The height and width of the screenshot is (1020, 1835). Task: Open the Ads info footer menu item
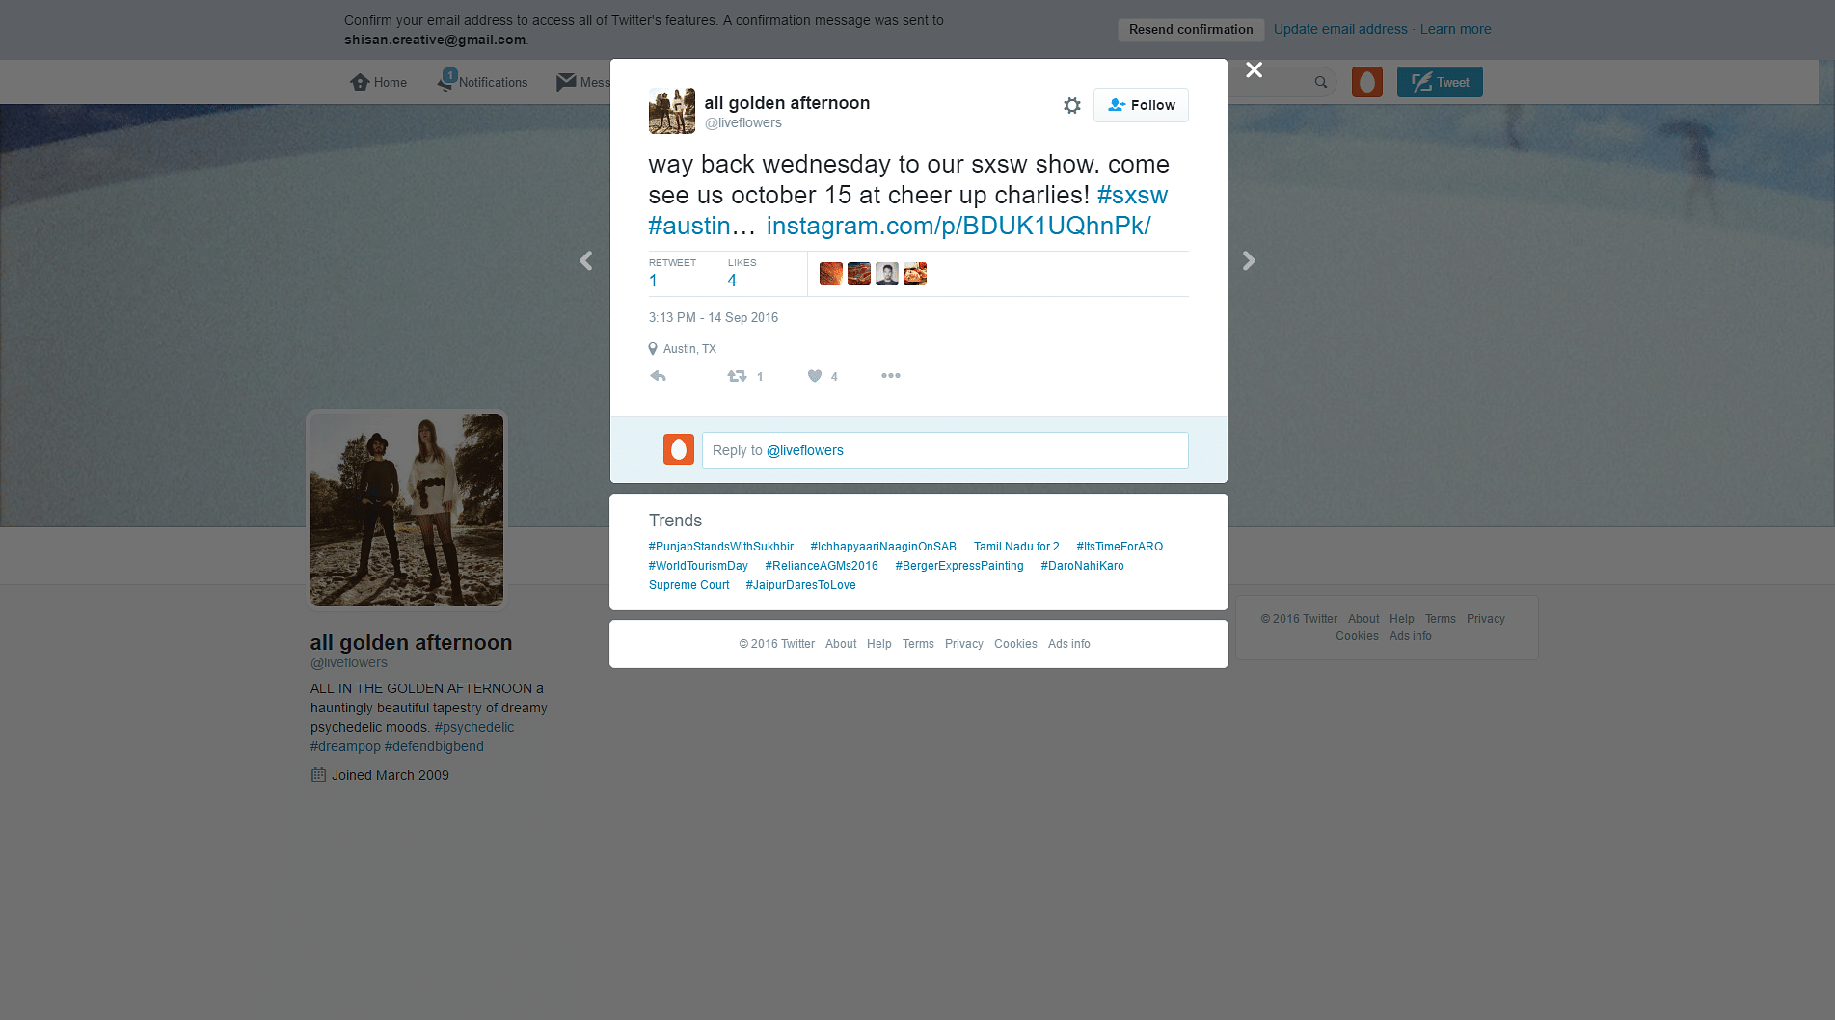(1068, 643)
